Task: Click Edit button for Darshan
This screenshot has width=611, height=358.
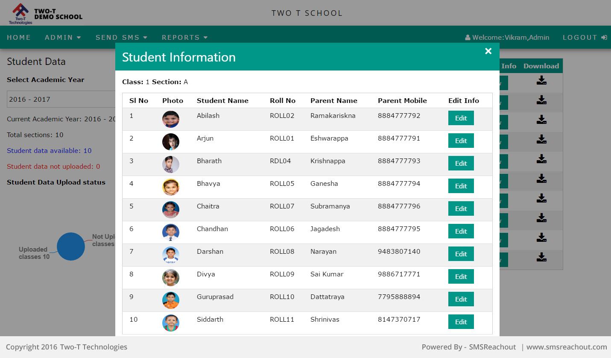Action: [461, 254]
